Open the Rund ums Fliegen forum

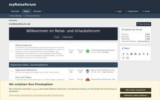pos(23,77)
